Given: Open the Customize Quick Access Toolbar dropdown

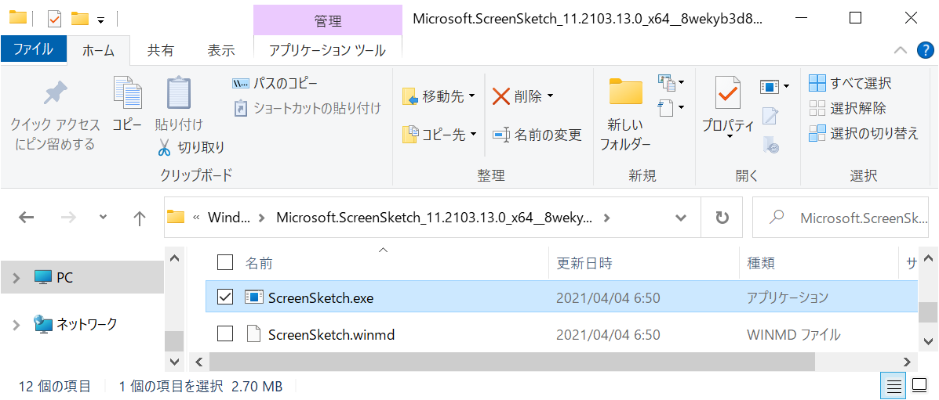Looking at the screenshot, I should (x=100, y=20).
